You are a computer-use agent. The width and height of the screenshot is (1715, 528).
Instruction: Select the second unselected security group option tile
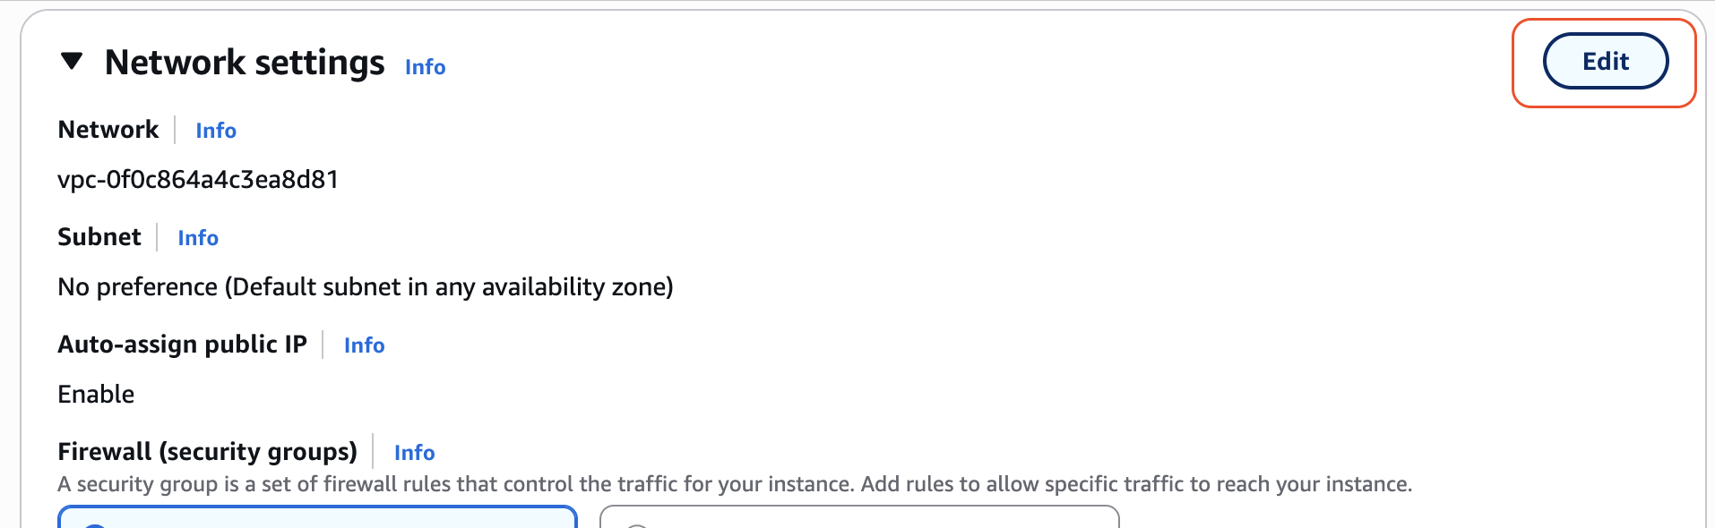click(858, 517)
